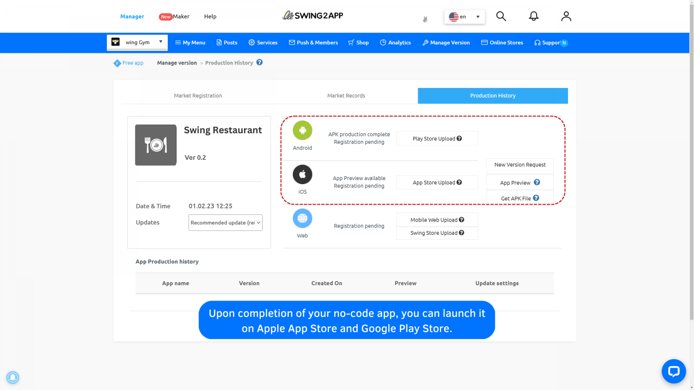The width and height of the screenshot is (694, 390).
Task: Select the Web globe icon
Action: pos(302,218)
